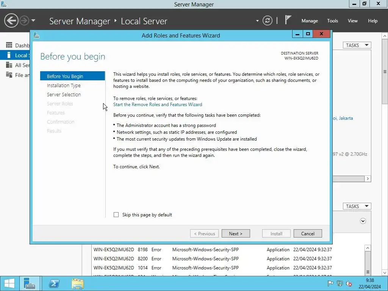The height and width of the screenshot is (291, 388).
Task: Start the Remove Roles and Features Wizard
Action: [x=158, y=105]
